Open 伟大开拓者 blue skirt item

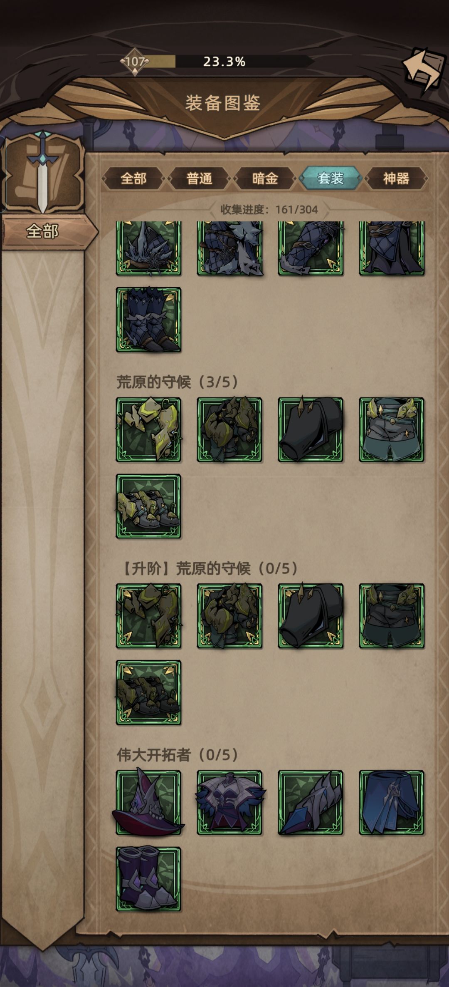[392, 802]
